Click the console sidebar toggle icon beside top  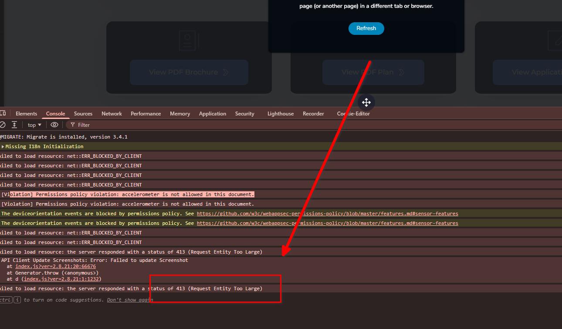(x=14, y=125)
